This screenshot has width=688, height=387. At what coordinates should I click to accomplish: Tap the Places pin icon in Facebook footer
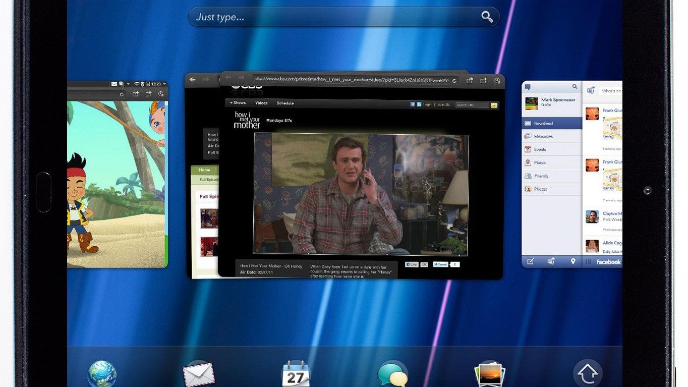tap(573, 262)
